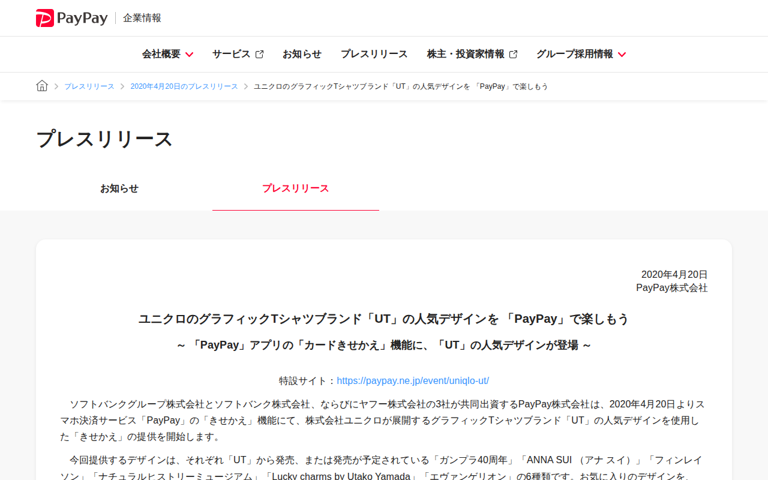Click the date 2020年4月20日 in article
The height and width of the screenshot is (480, 768).
(x=674, y=274)
